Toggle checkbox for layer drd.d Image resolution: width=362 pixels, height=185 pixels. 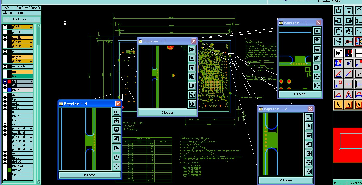pos(5,170)
